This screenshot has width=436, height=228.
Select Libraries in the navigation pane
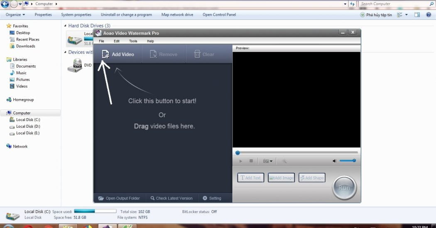20,59
